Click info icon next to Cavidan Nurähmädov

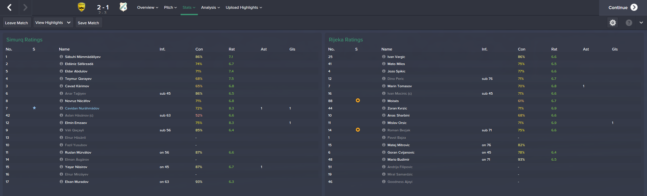coord(61,108)
